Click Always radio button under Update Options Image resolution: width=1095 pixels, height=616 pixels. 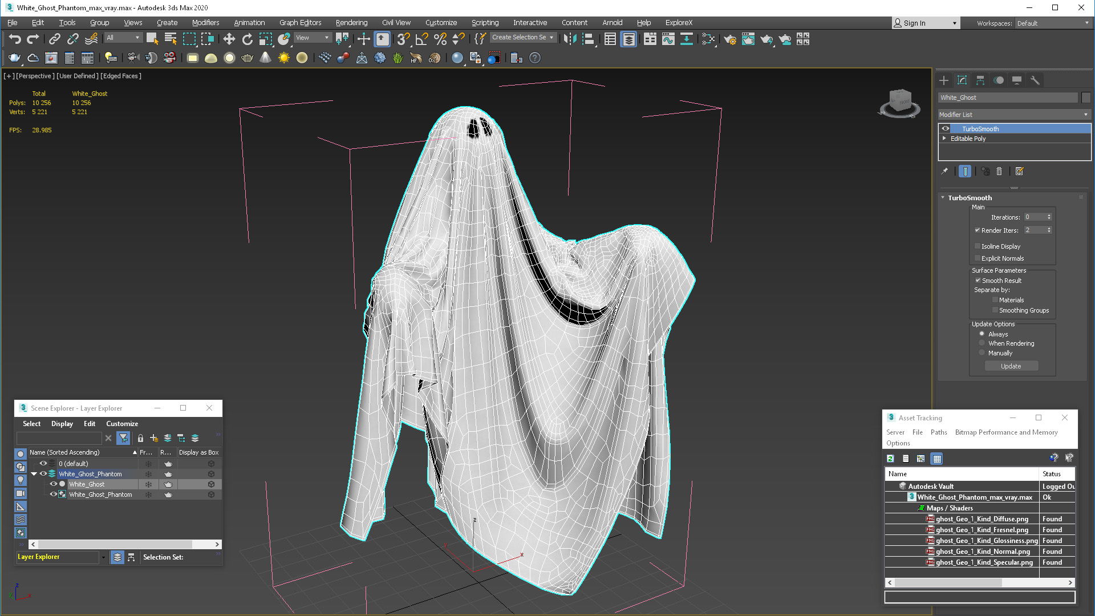[982, 333]
